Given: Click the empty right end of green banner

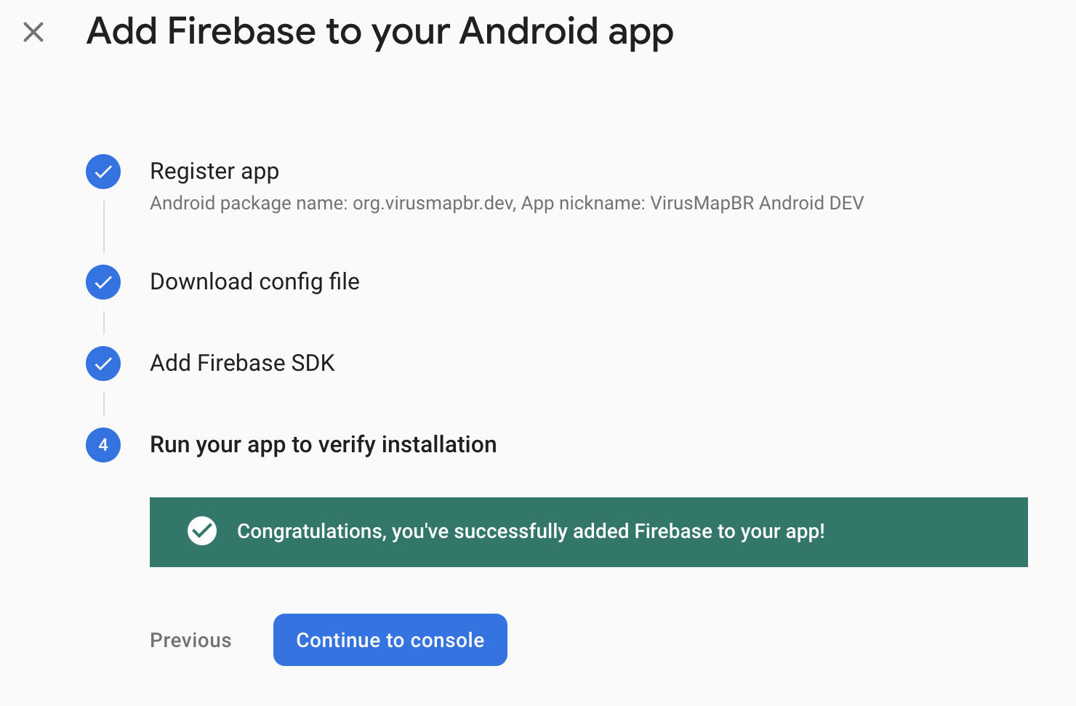Looking at the screenshot, I should (945, 532).
